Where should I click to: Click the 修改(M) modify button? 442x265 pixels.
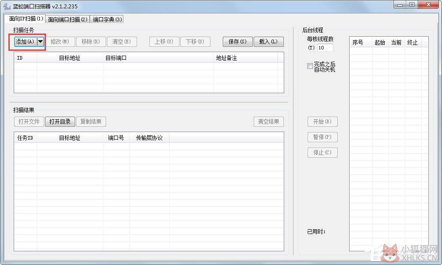(x=60, y=42)
